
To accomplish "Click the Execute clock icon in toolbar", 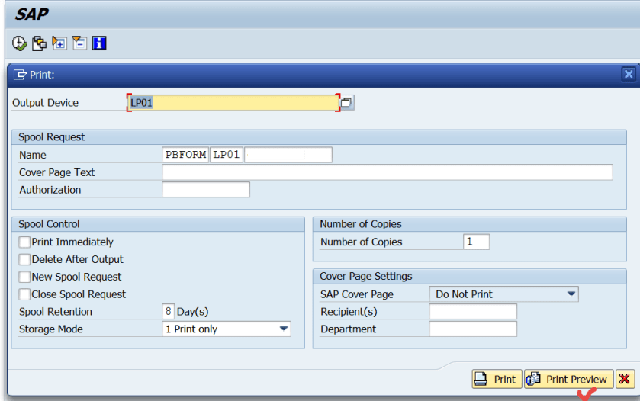I will [19, 43].
